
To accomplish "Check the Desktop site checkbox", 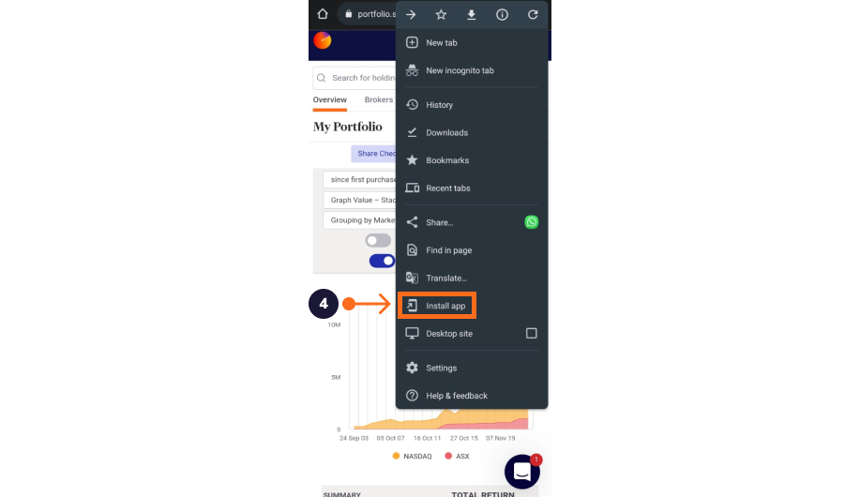I will coord(532,333).
